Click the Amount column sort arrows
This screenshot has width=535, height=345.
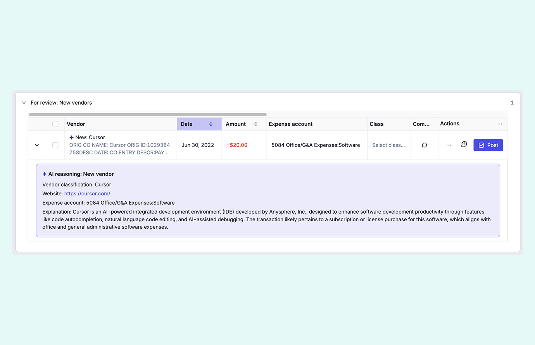(x=255, y=124)
